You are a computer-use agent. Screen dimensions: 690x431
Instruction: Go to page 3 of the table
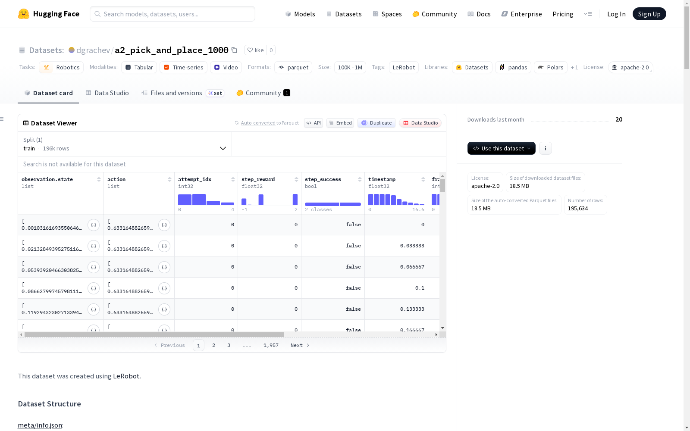coord(229,345)
